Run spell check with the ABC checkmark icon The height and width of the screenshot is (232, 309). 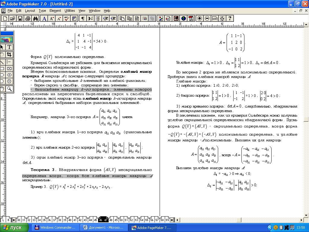point(67,18)
